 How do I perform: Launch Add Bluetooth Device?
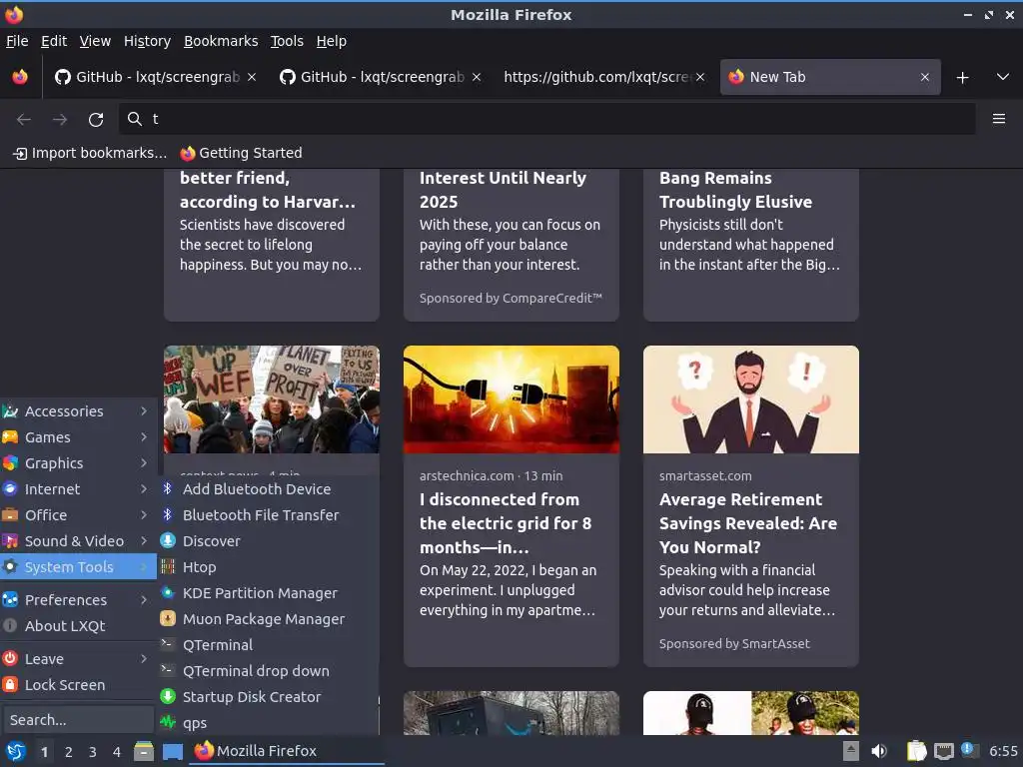(x=268, y=489)
